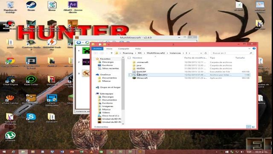Sort by the Tamaño column header
The image size is (273, 154).
pos(240,58)
